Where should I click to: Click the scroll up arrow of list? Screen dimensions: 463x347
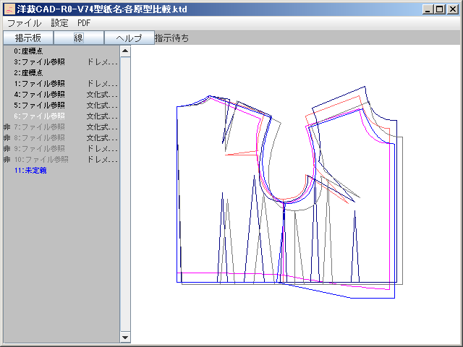pos(125,51)
